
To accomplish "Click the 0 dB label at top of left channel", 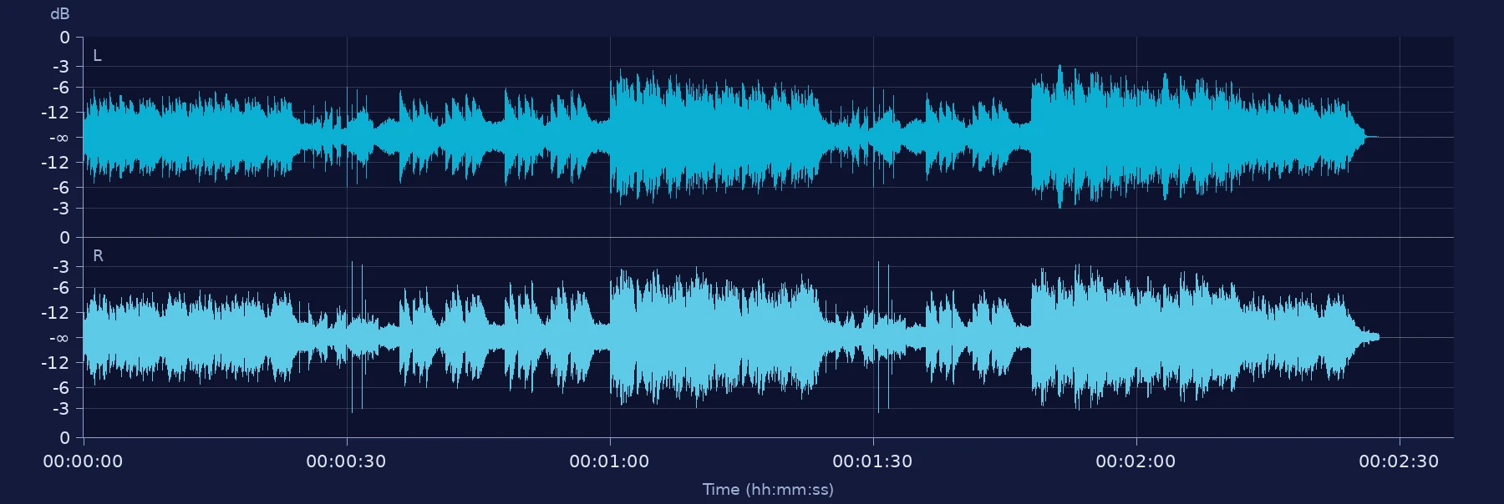I will click(64, 38).
